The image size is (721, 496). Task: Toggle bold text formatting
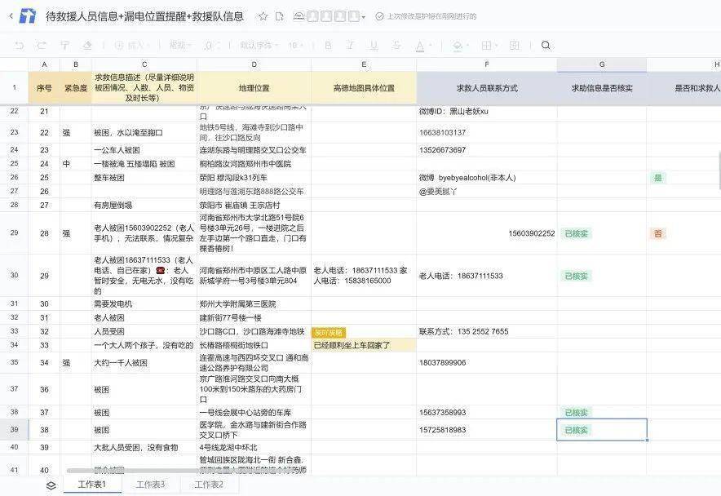click(328, 46)
